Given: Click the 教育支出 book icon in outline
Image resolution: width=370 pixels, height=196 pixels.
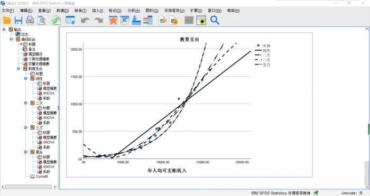Looking at the screenshot, I should click(25, 68).
